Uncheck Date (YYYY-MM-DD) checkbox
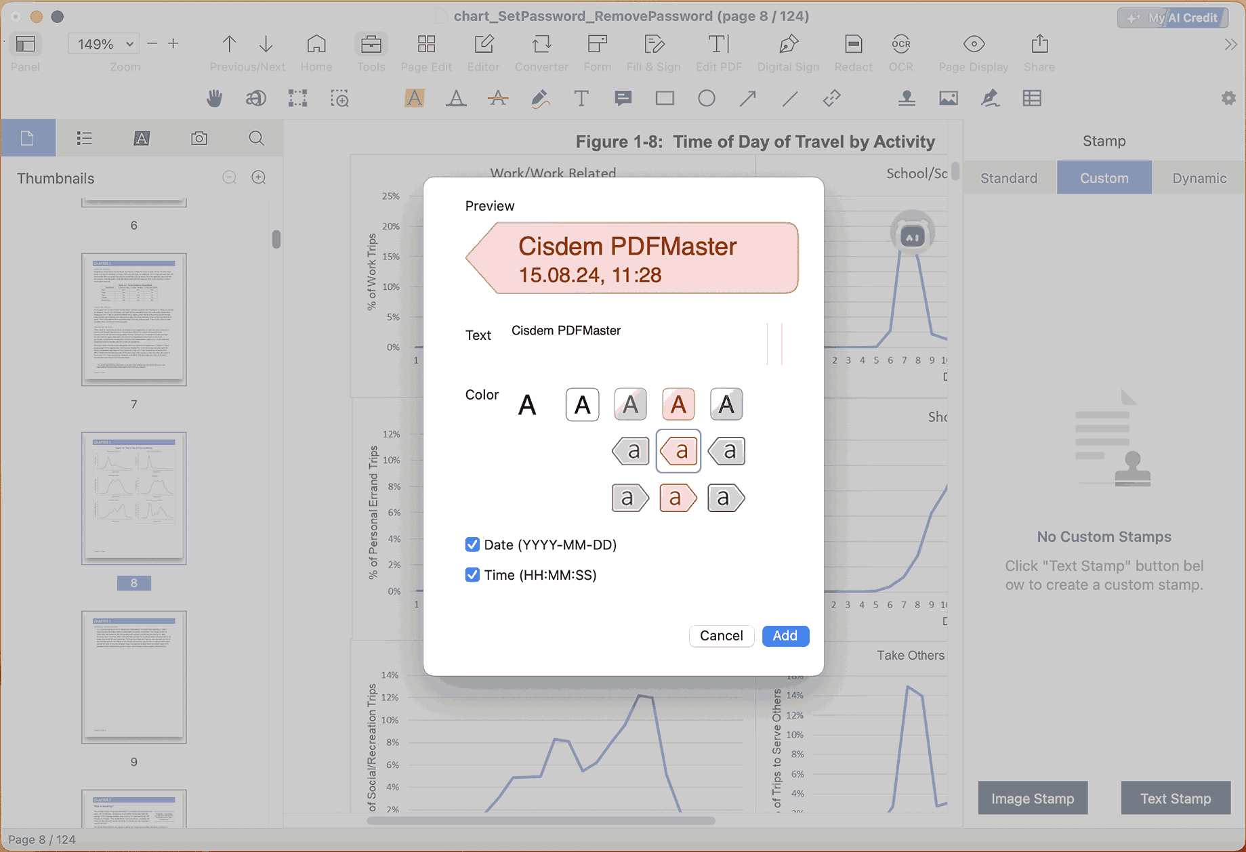Screen dimensions: 1246x852 (x=472, y=545)
